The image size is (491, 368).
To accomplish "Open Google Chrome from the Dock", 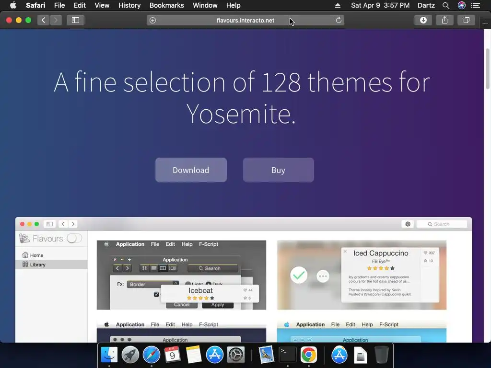I will pyautogui.click(x=308, y=355).
